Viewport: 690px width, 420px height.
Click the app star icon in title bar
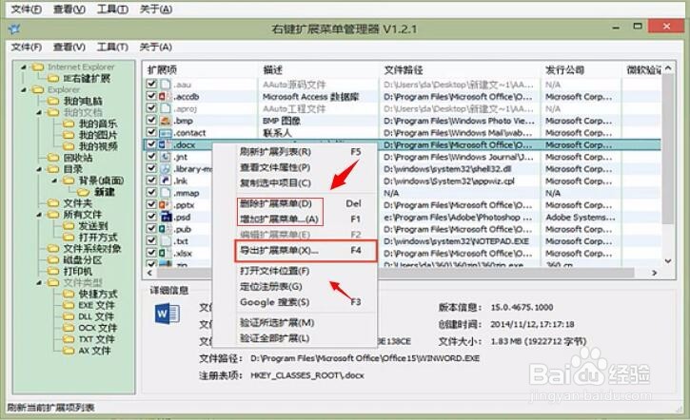click(x=13, y=29)
